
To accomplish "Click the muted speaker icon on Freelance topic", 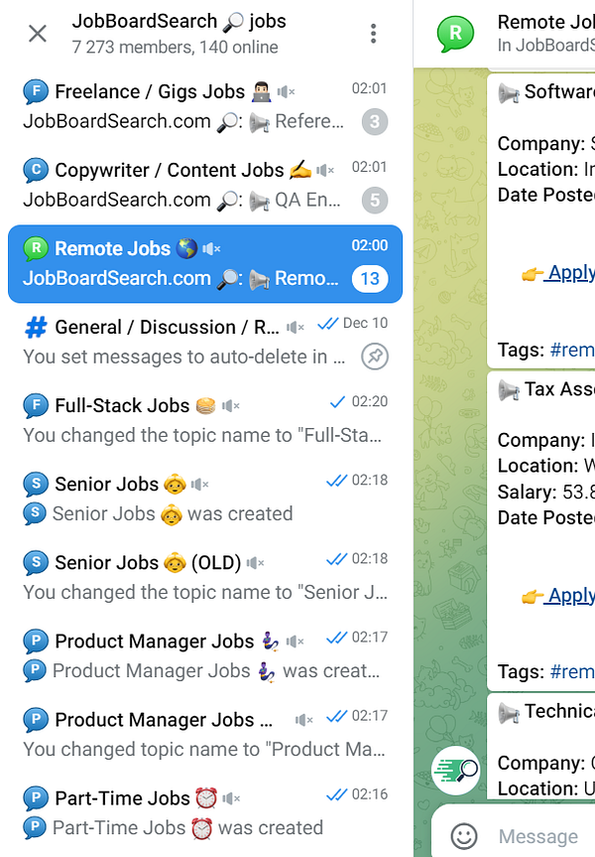I will click(286, 91).
